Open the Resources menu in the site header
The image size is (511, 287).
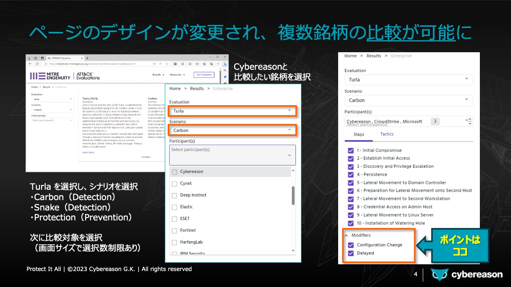(177, 75)
